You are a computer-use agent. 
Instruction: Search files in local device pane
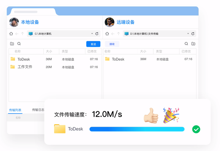click(19, 44)
